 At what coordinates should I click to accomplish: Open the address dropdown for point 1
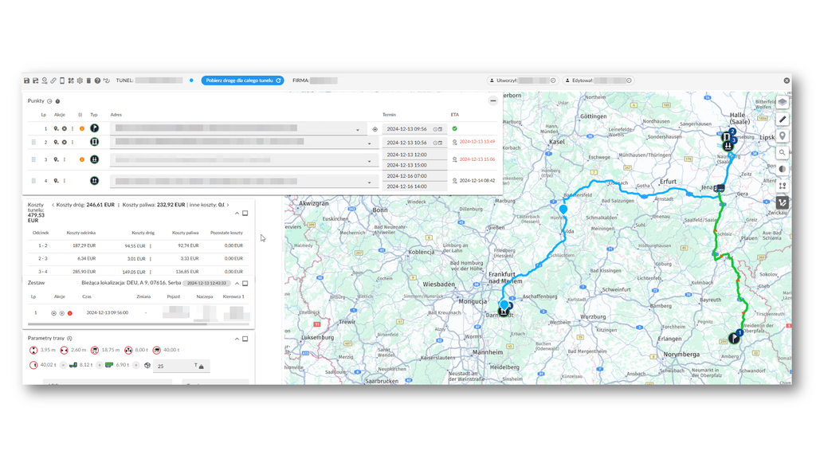coord(358,130)
